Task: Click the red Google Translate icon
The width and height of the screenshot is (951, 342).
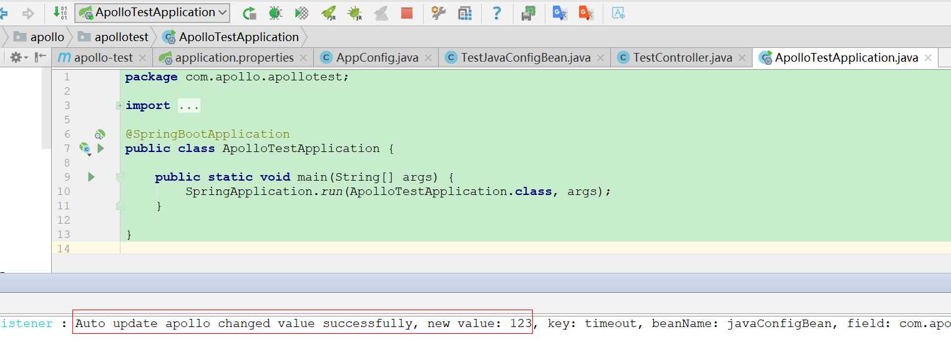Action: (x=586, y=12)
